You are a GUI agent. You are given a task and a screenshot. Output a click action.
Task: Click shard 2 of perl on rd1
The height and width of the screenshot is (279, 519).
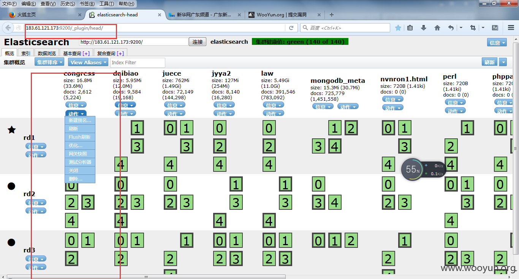[451, 146]
